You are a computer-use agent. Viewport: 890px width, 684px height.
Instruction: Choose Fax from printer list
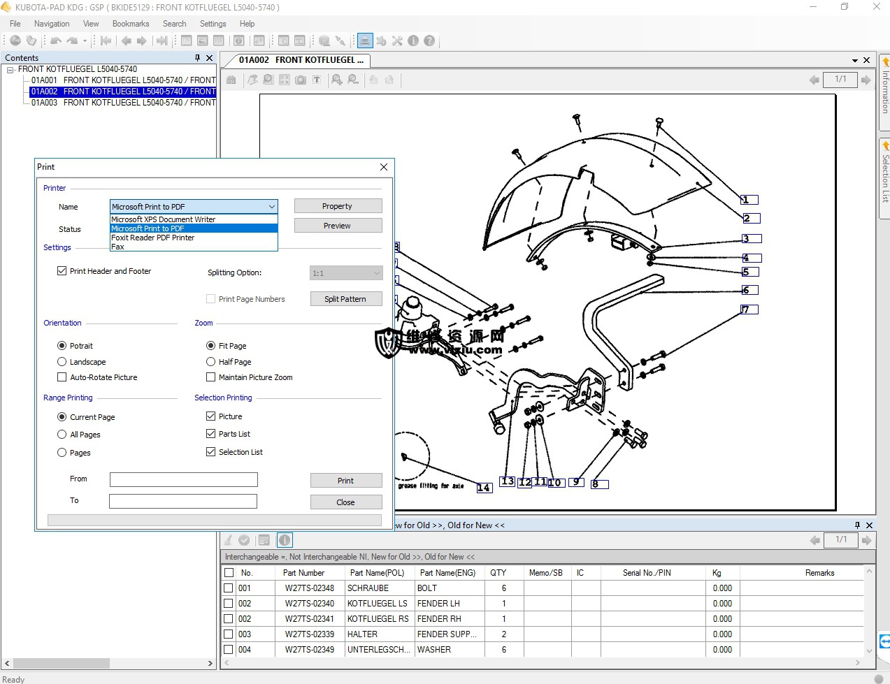point(194,247)
